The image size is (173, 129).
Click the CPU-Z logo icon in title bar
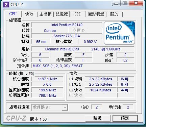[6, 5]
